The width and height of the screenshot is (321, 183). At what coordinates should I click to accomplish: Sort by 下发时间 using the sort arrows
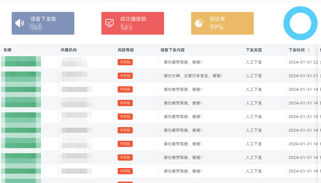pos(309,50)
